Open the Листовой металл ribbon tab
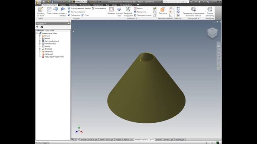Screen dimensions: 257x144 pos(50,5)
